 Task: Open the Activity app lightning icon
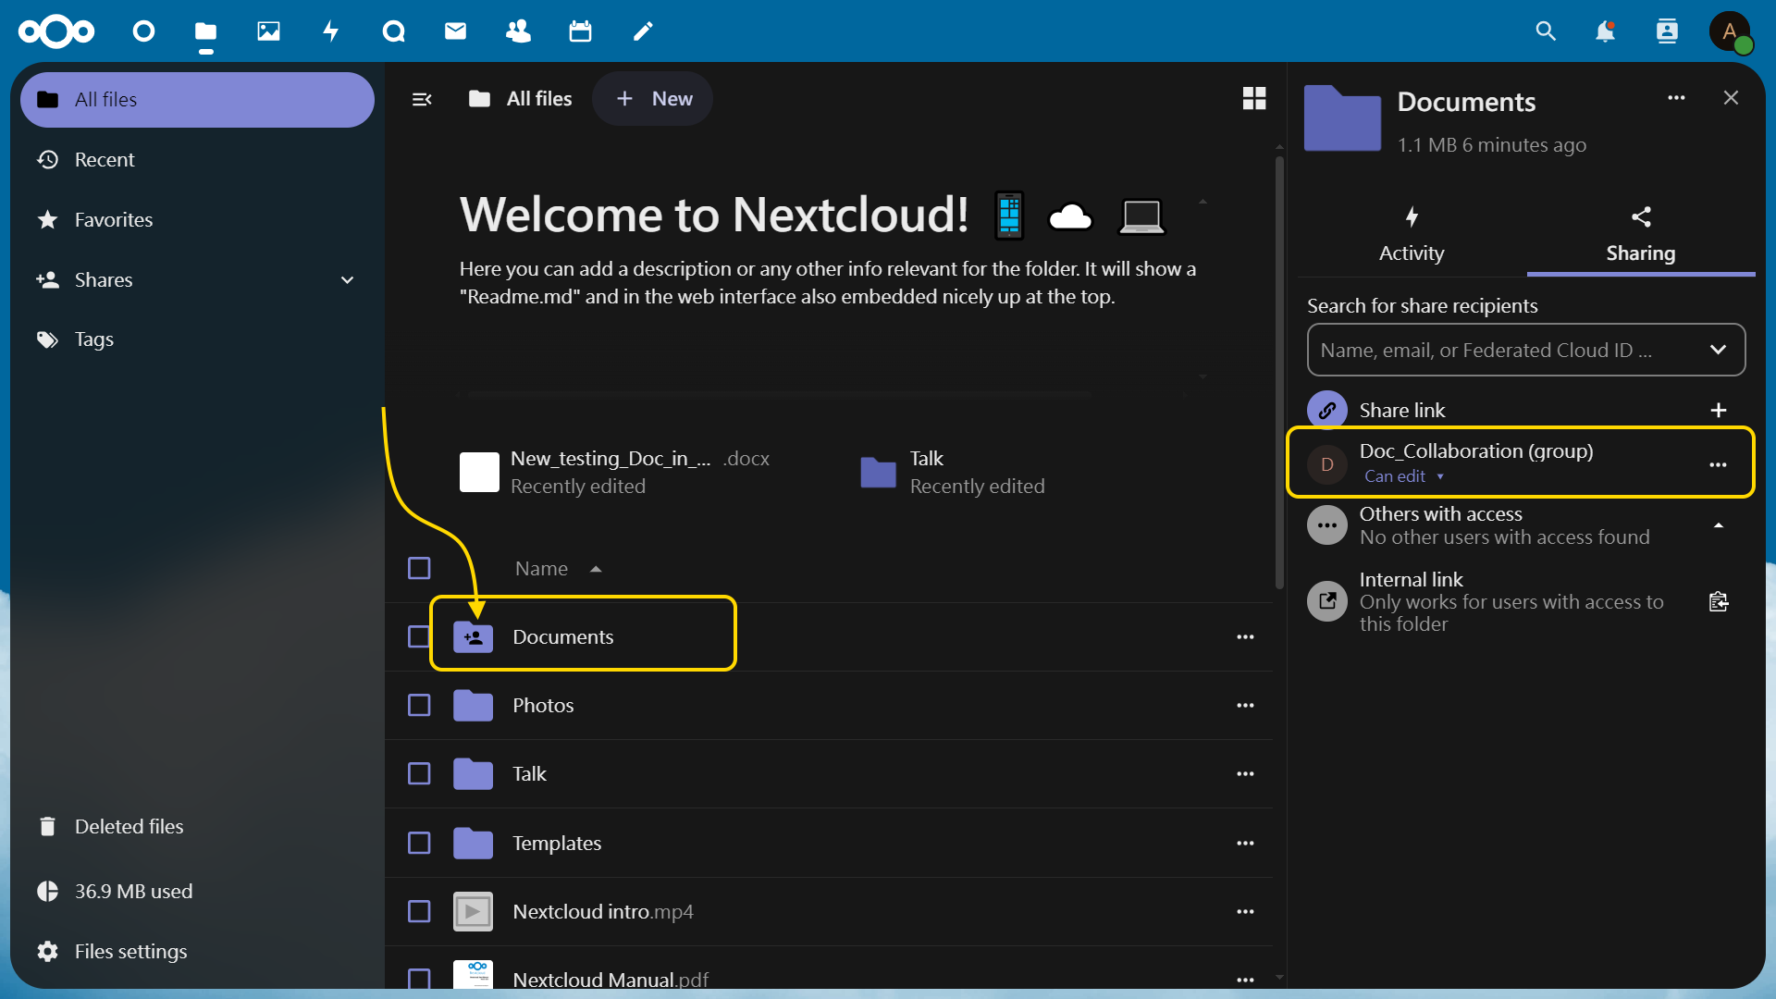[330, 31]
